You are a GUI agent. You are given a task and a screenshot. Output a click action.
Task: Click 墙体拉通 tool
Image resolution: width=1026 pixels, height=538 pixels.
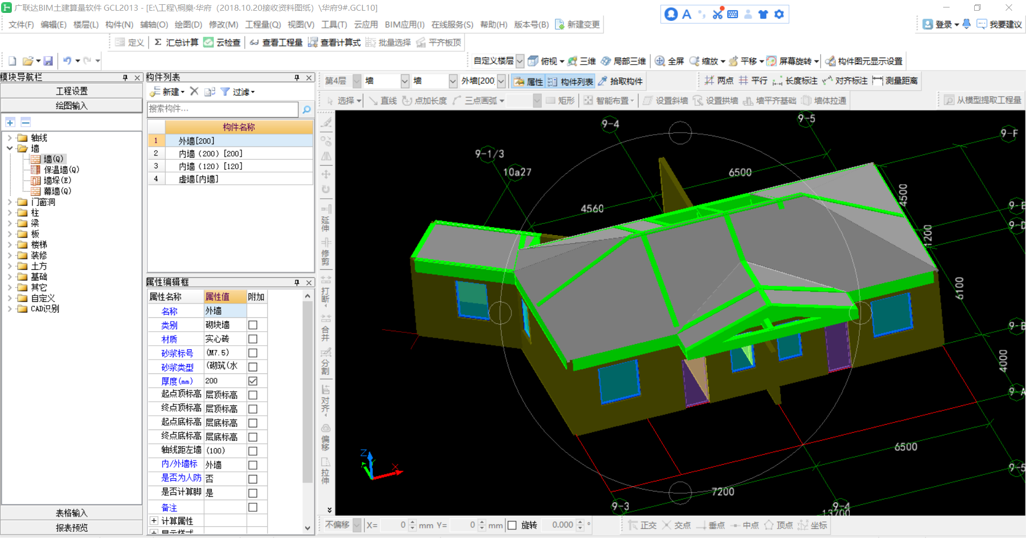coord(824,100)
